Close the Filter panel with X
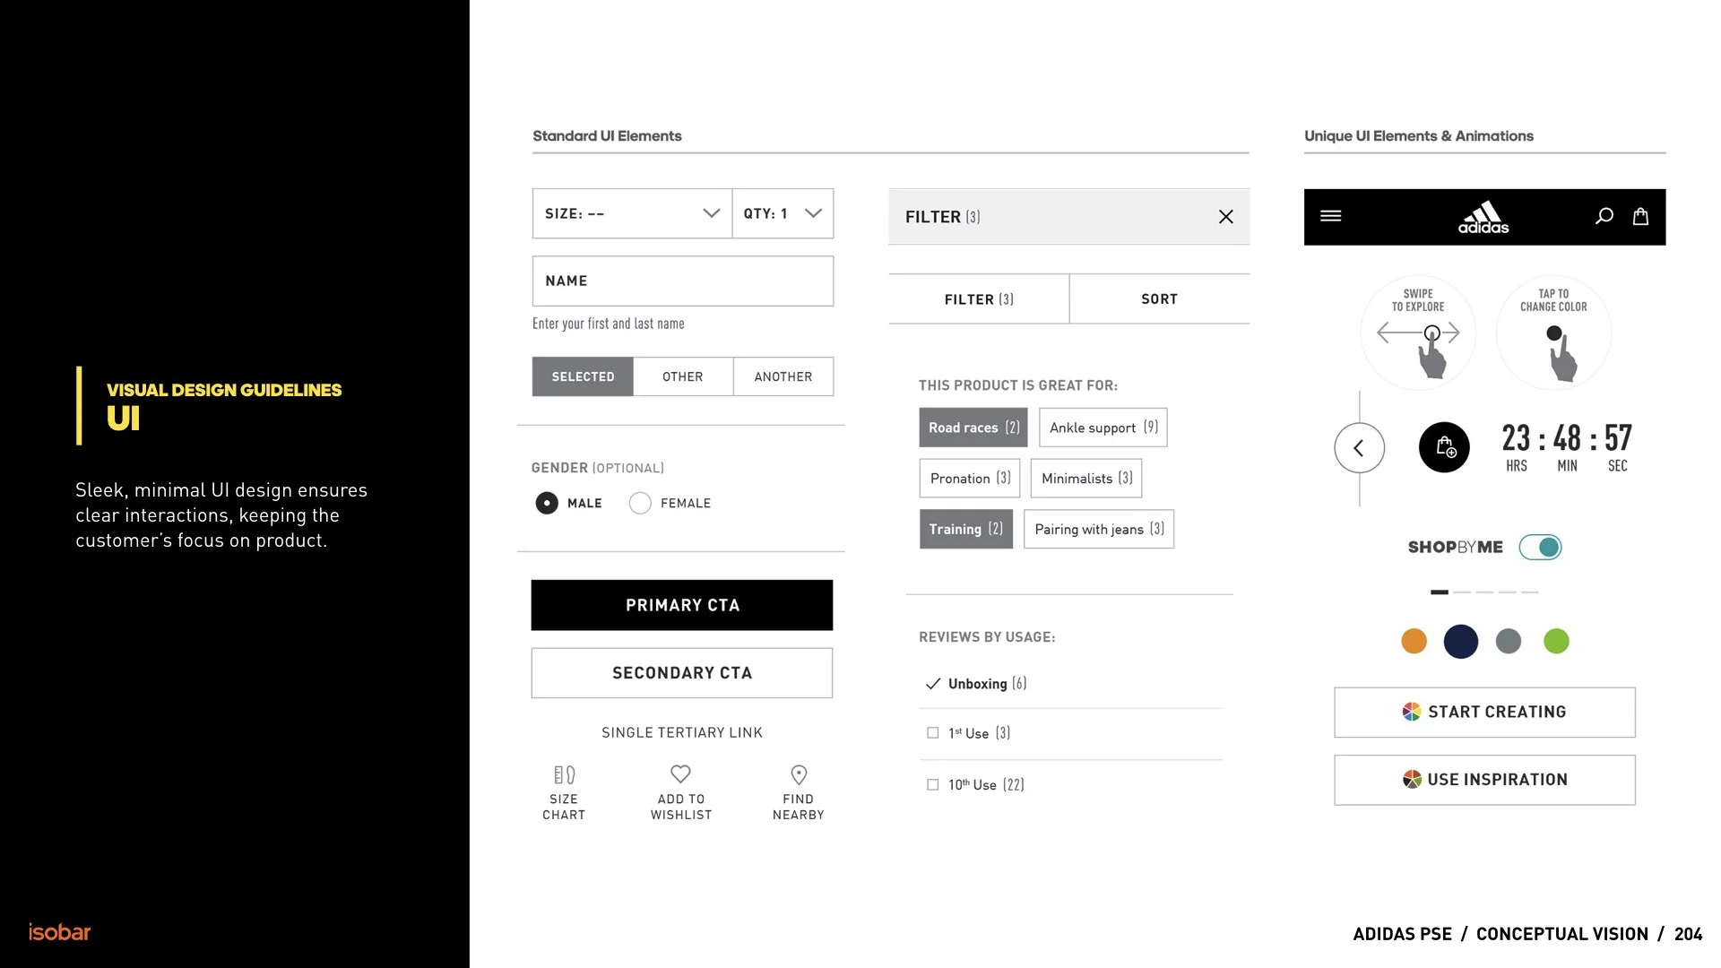This screenshot has width=1721, height=968. click(1225, 217)
